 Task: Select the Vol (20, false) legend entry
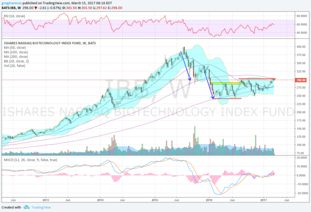click(x=15, y=66)
